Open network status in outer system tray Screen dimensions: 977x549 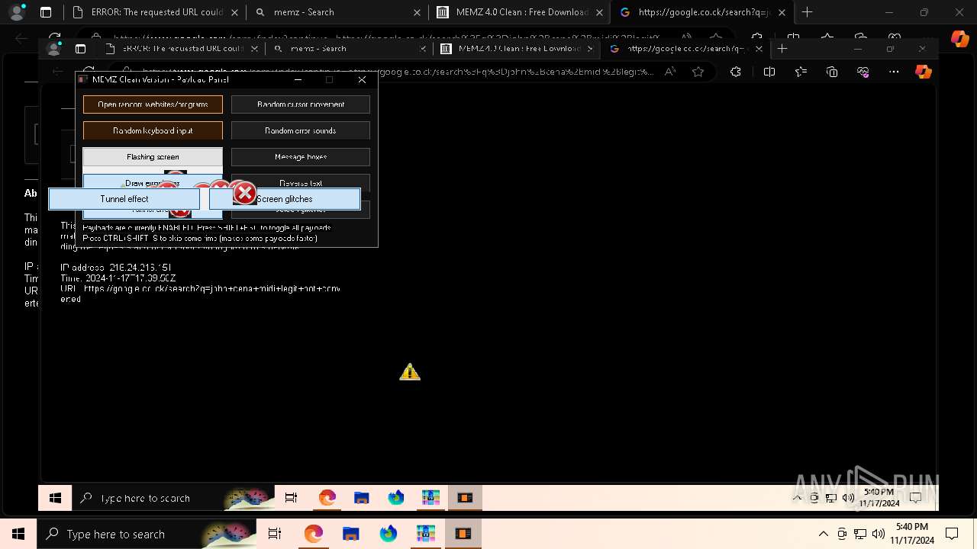(x=860, y=534)
